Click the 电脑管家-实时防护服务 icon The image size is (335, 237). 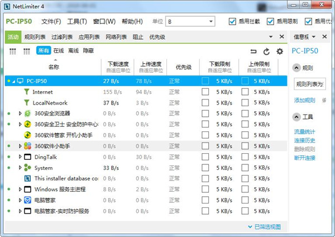click(27, 211)
